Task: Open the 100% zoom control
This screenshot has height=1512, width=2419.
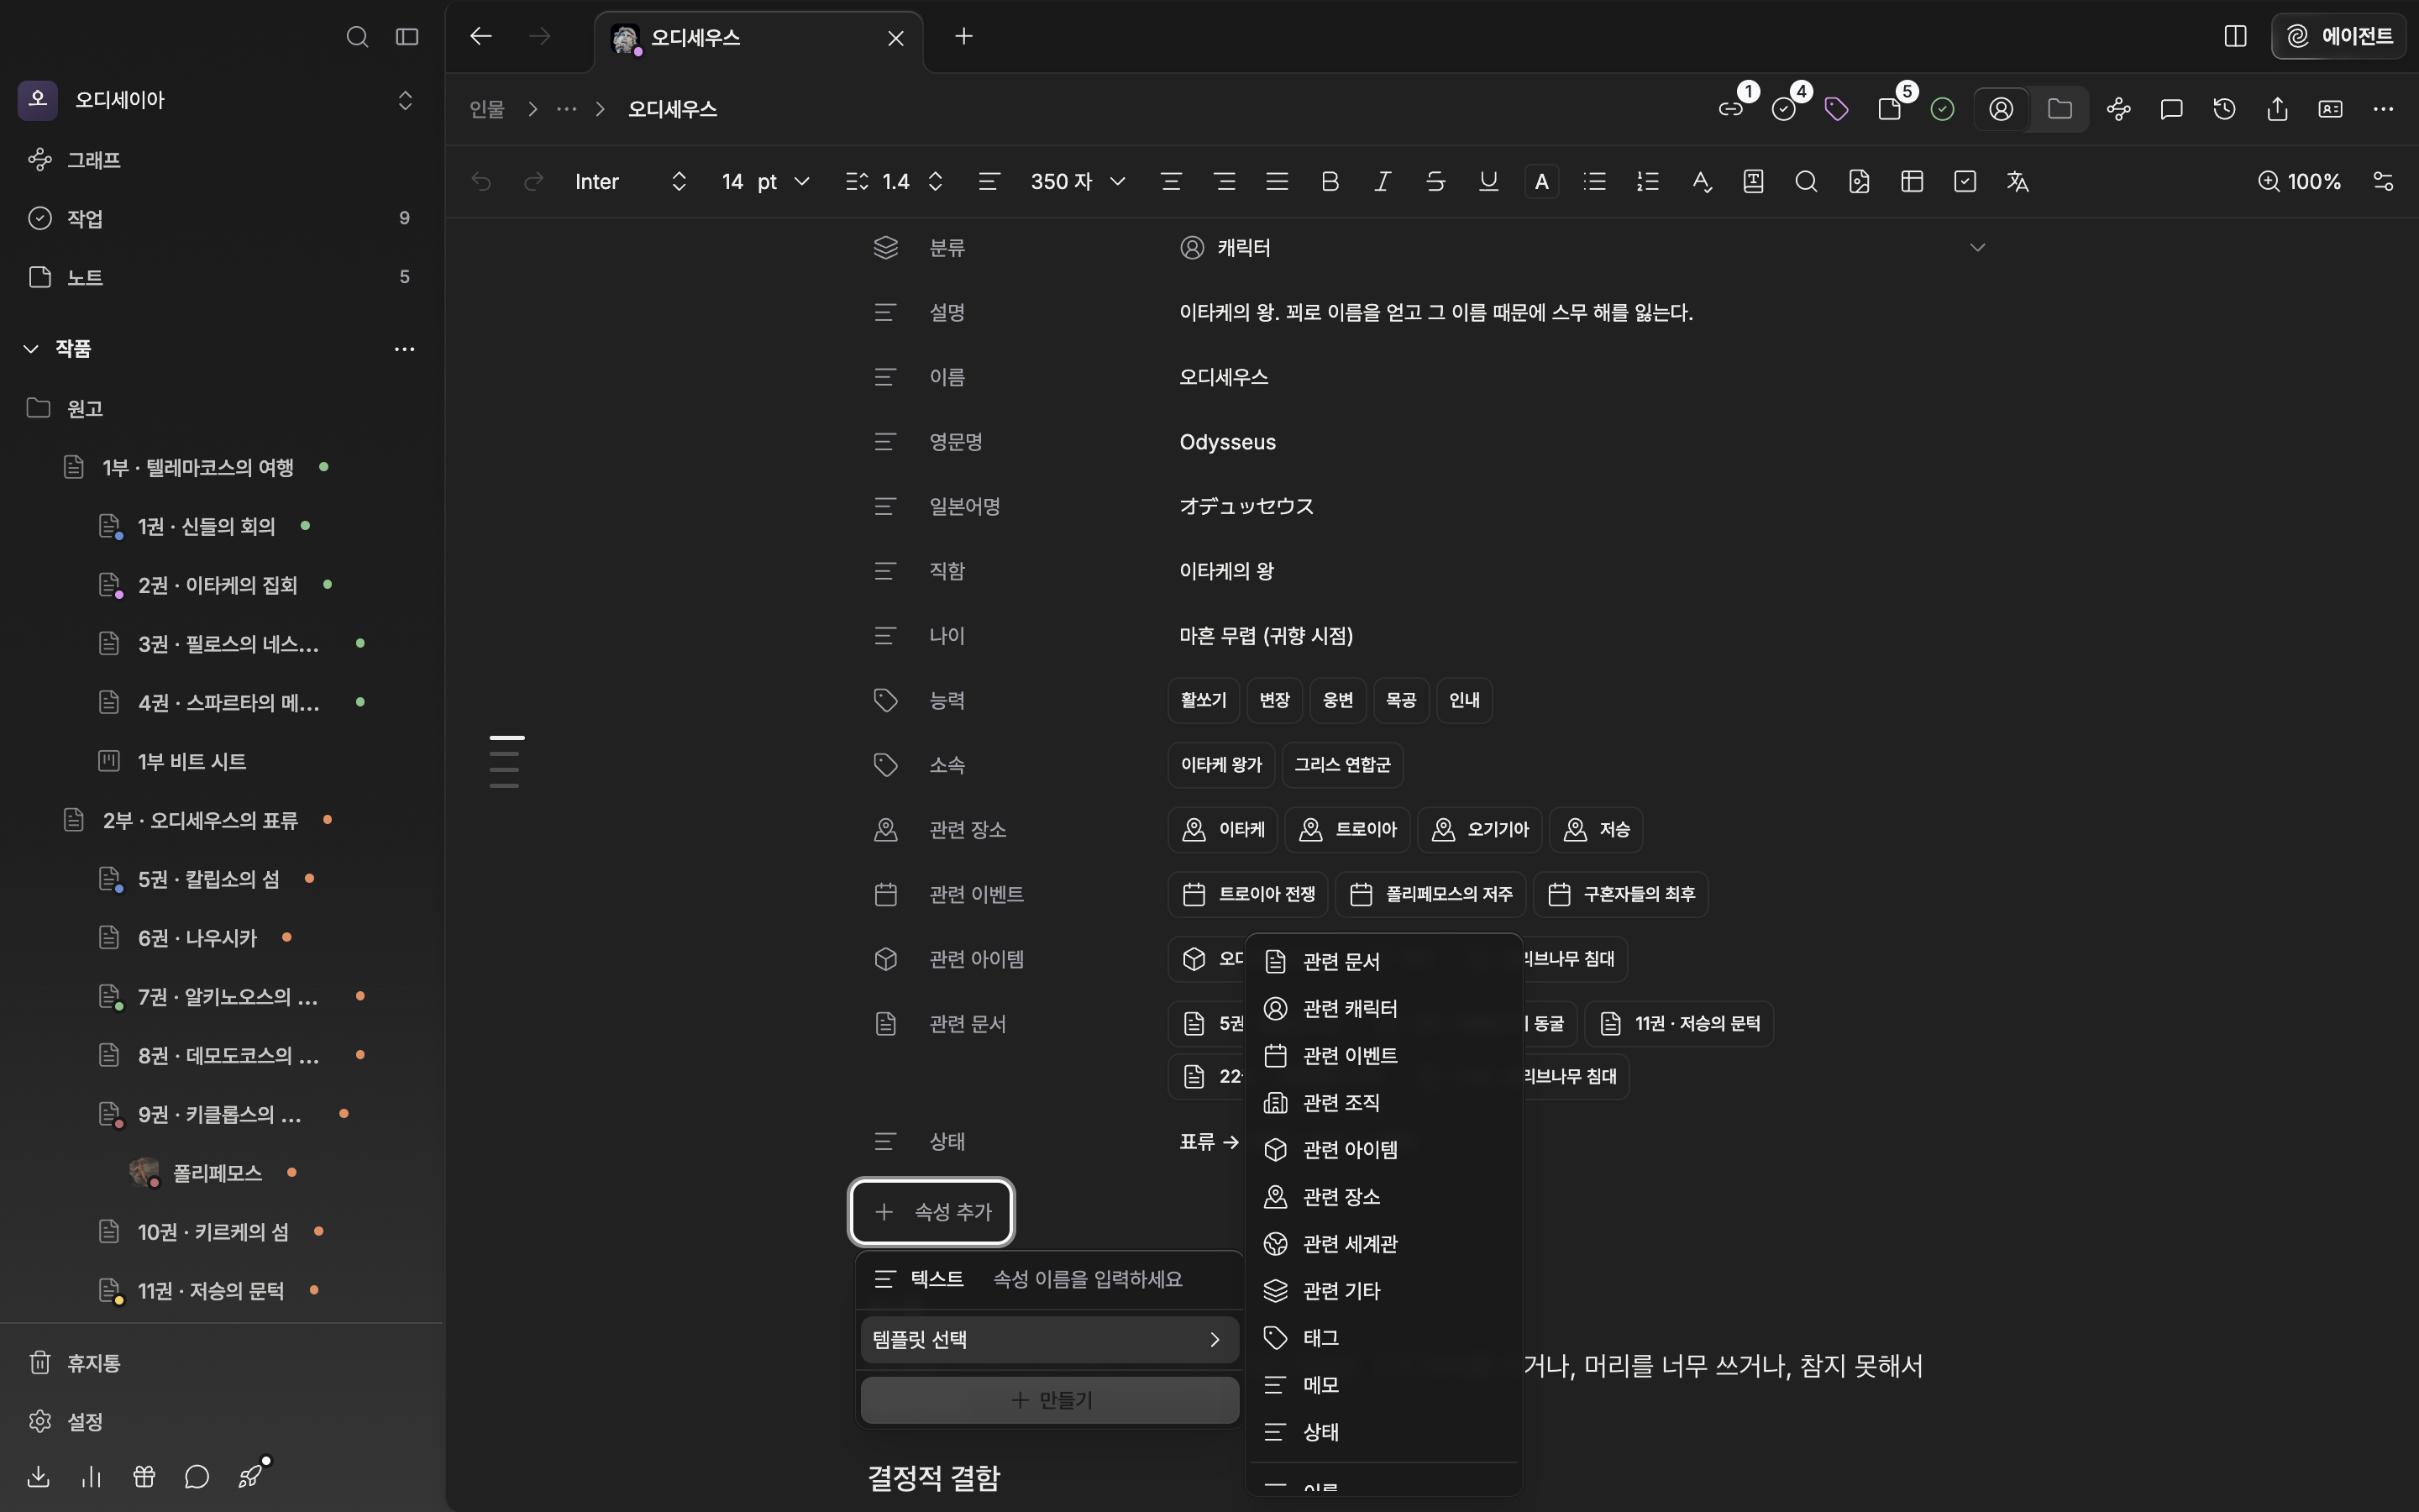Action: click(2299, 181)
